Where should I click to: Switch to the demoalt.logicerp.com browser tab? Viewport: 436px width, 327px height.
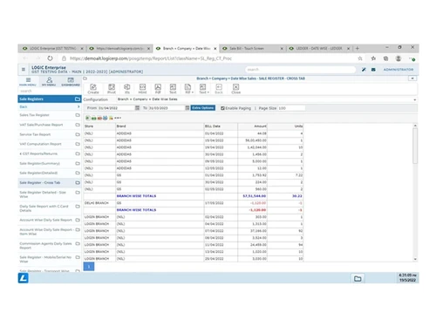120,48
